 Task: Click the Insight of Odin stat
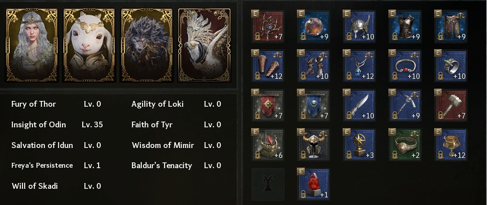(x=39, y=125)
